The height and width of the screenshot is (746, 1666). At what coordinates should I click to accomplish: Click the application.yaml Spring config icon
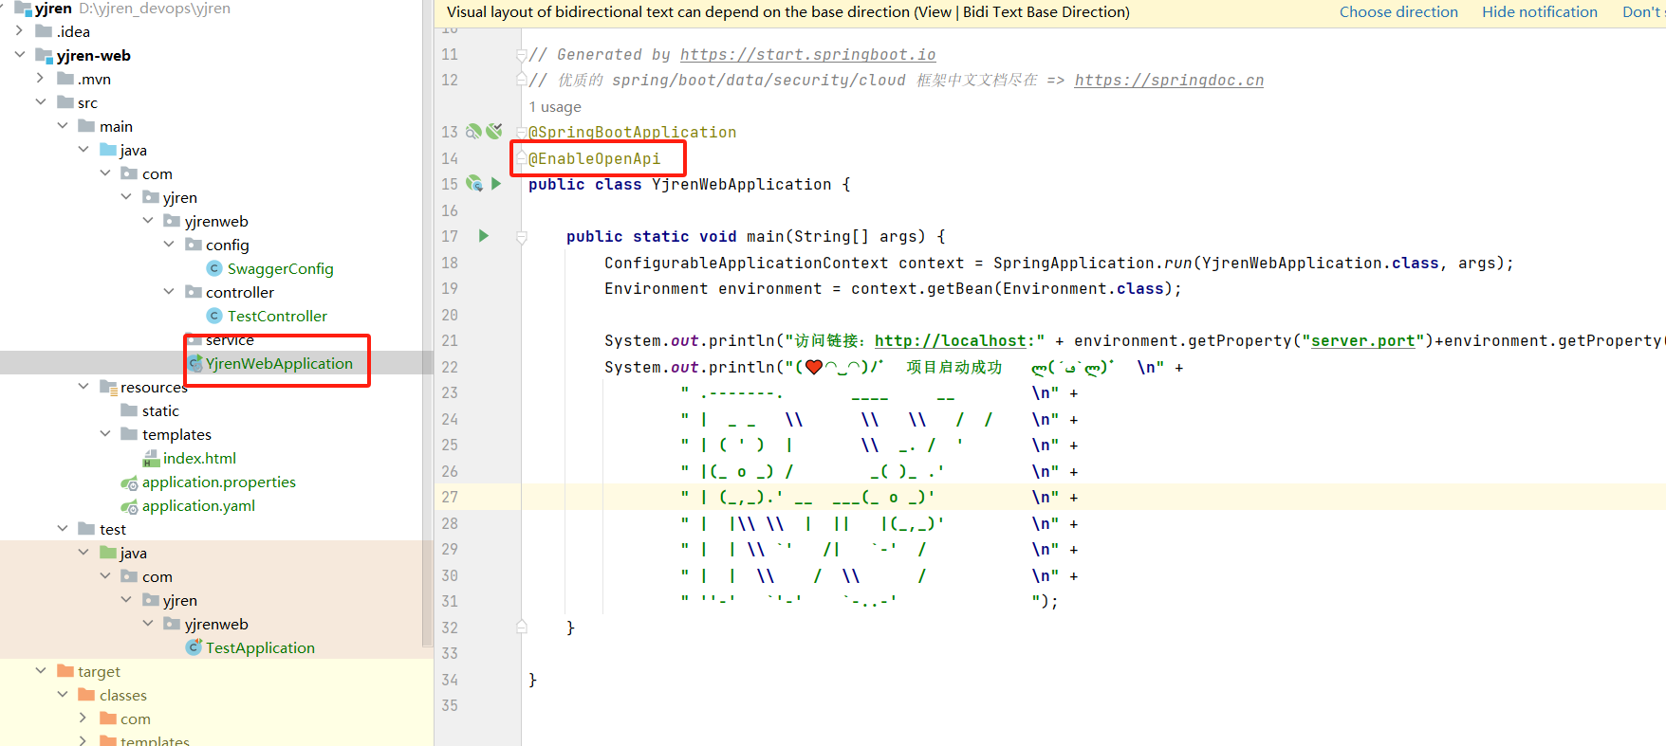(130, 506)
